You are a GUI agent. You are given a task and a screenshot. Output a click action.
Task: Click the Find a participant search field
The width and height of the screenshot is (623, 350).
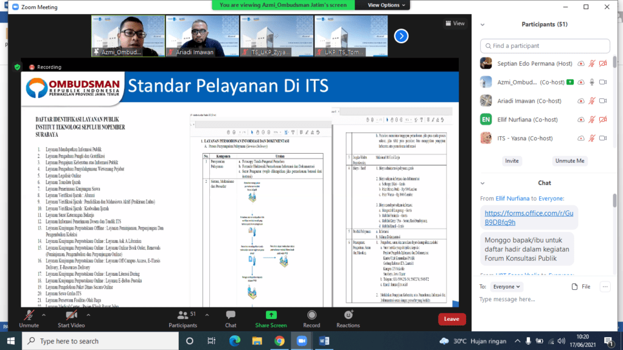(x=545, y=46)
